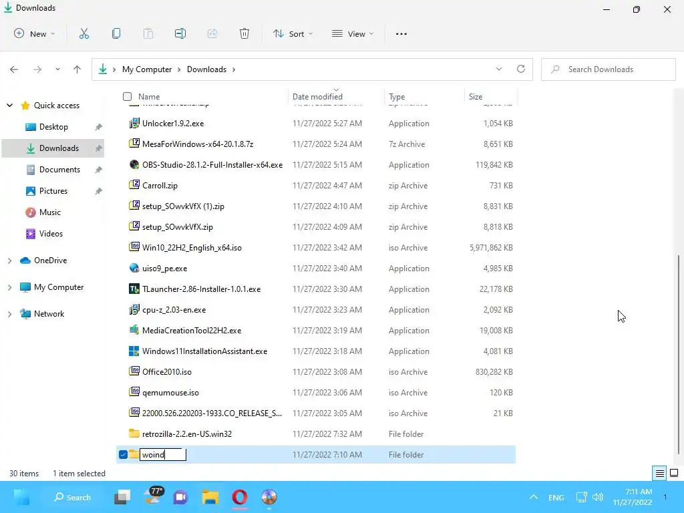This screenshot has height=513, width=684.
Task: Open the ENG language indicator
Action: tap(556, 497)
